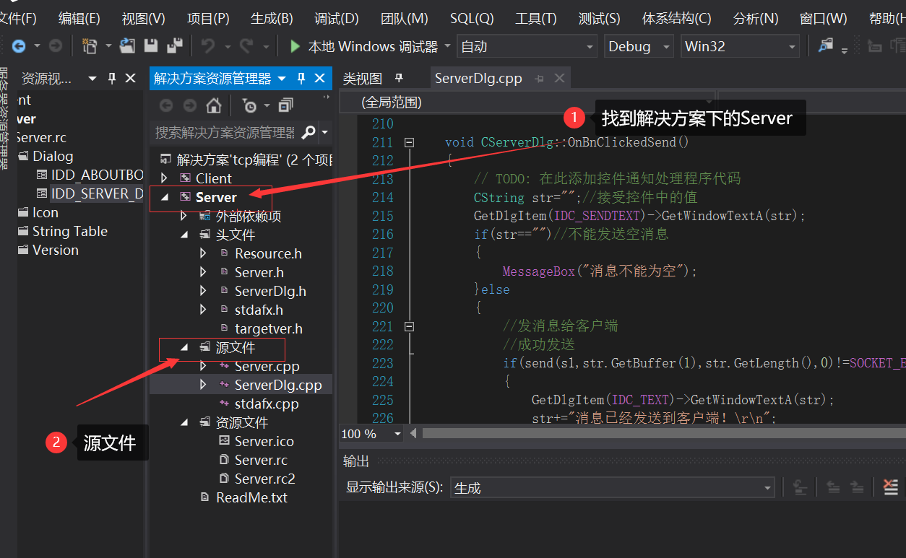This screenshot has height=558, width=906.
Task: Select the Home icon in Solution Explorer
Action: pos(214,106)
